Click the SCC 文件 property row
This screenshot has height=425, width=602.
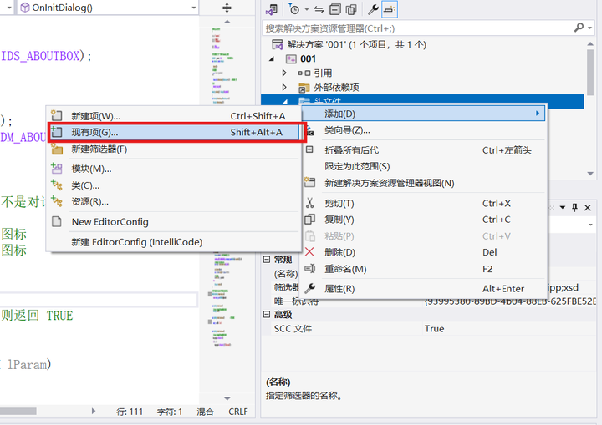coord(429,329)
